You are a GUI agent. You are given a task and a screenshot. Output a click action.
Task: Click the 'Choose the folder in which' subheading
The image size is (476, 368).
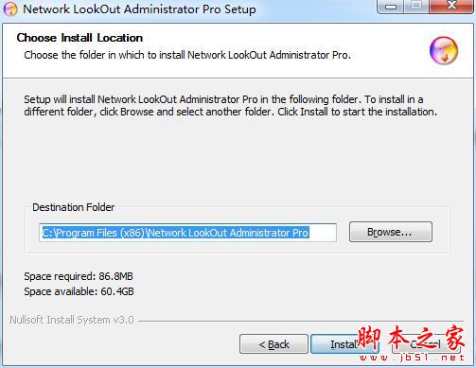pos(187,55)
